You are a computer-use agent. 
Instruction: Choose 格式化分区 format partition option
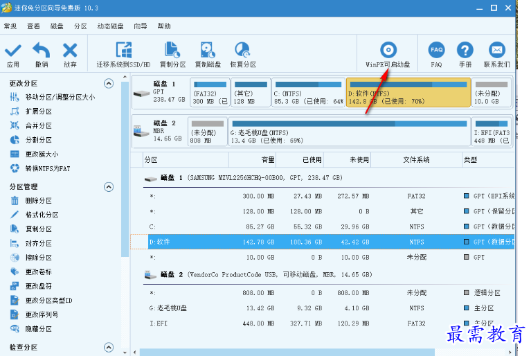pos(42,215)
